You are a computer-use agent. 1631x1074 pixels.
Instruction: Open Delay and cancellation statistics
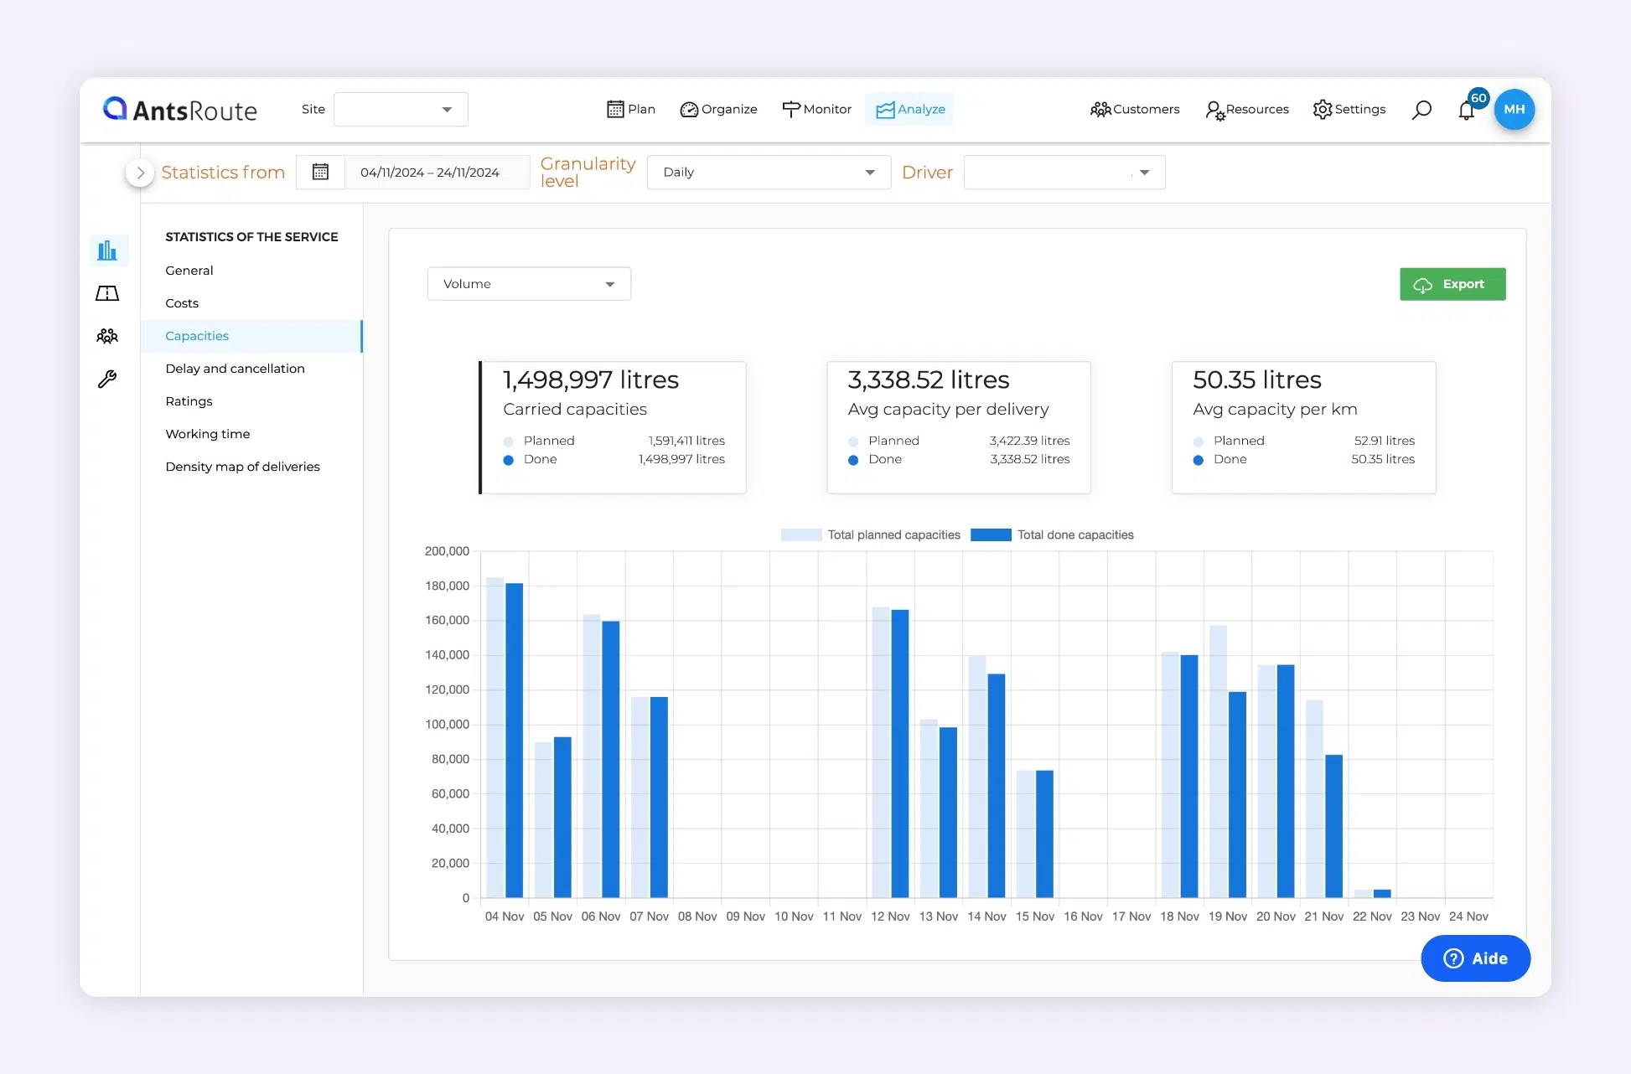point(235,369)
